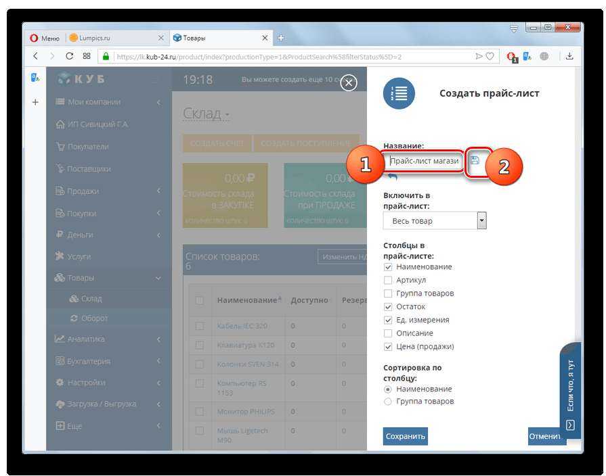Click the send page arrow icon
Image resolution: width=606 pixels, height=476 pixels.
pyautogui.click(x=479, y=56)
